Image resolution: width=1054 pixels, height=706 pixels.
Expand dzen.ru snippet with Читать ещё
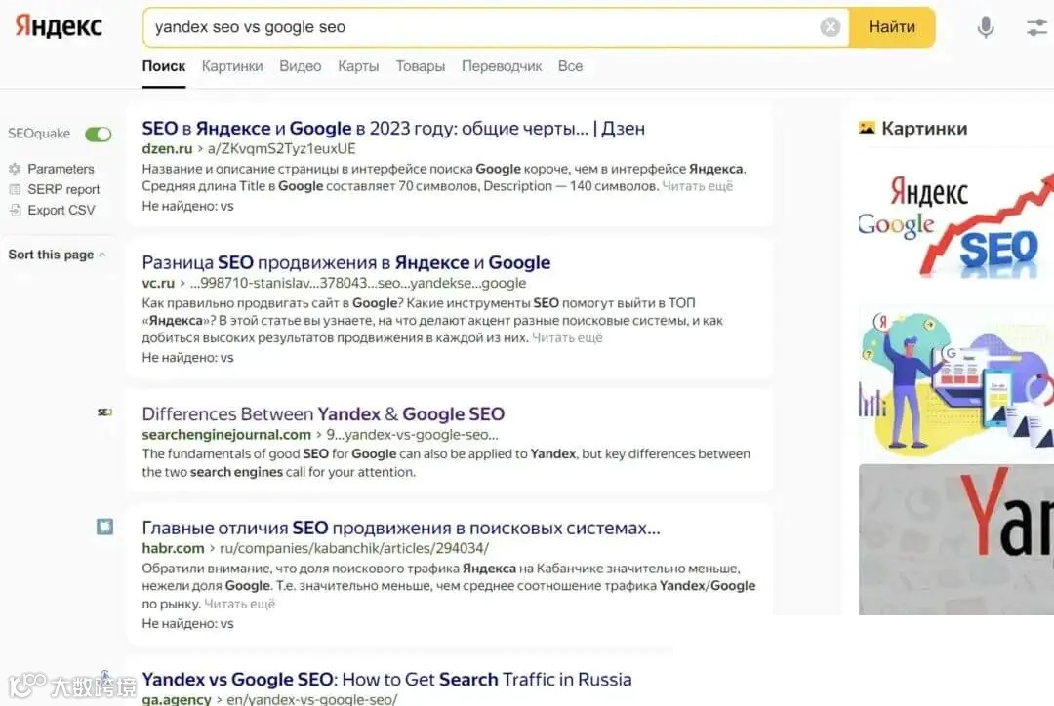(x=697, y=186)
